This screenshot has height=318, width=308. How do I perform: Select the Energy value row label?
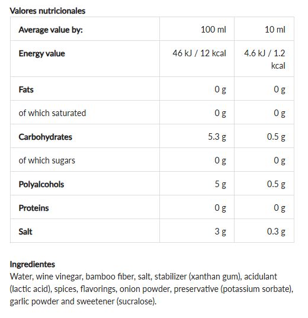point(42,54)
